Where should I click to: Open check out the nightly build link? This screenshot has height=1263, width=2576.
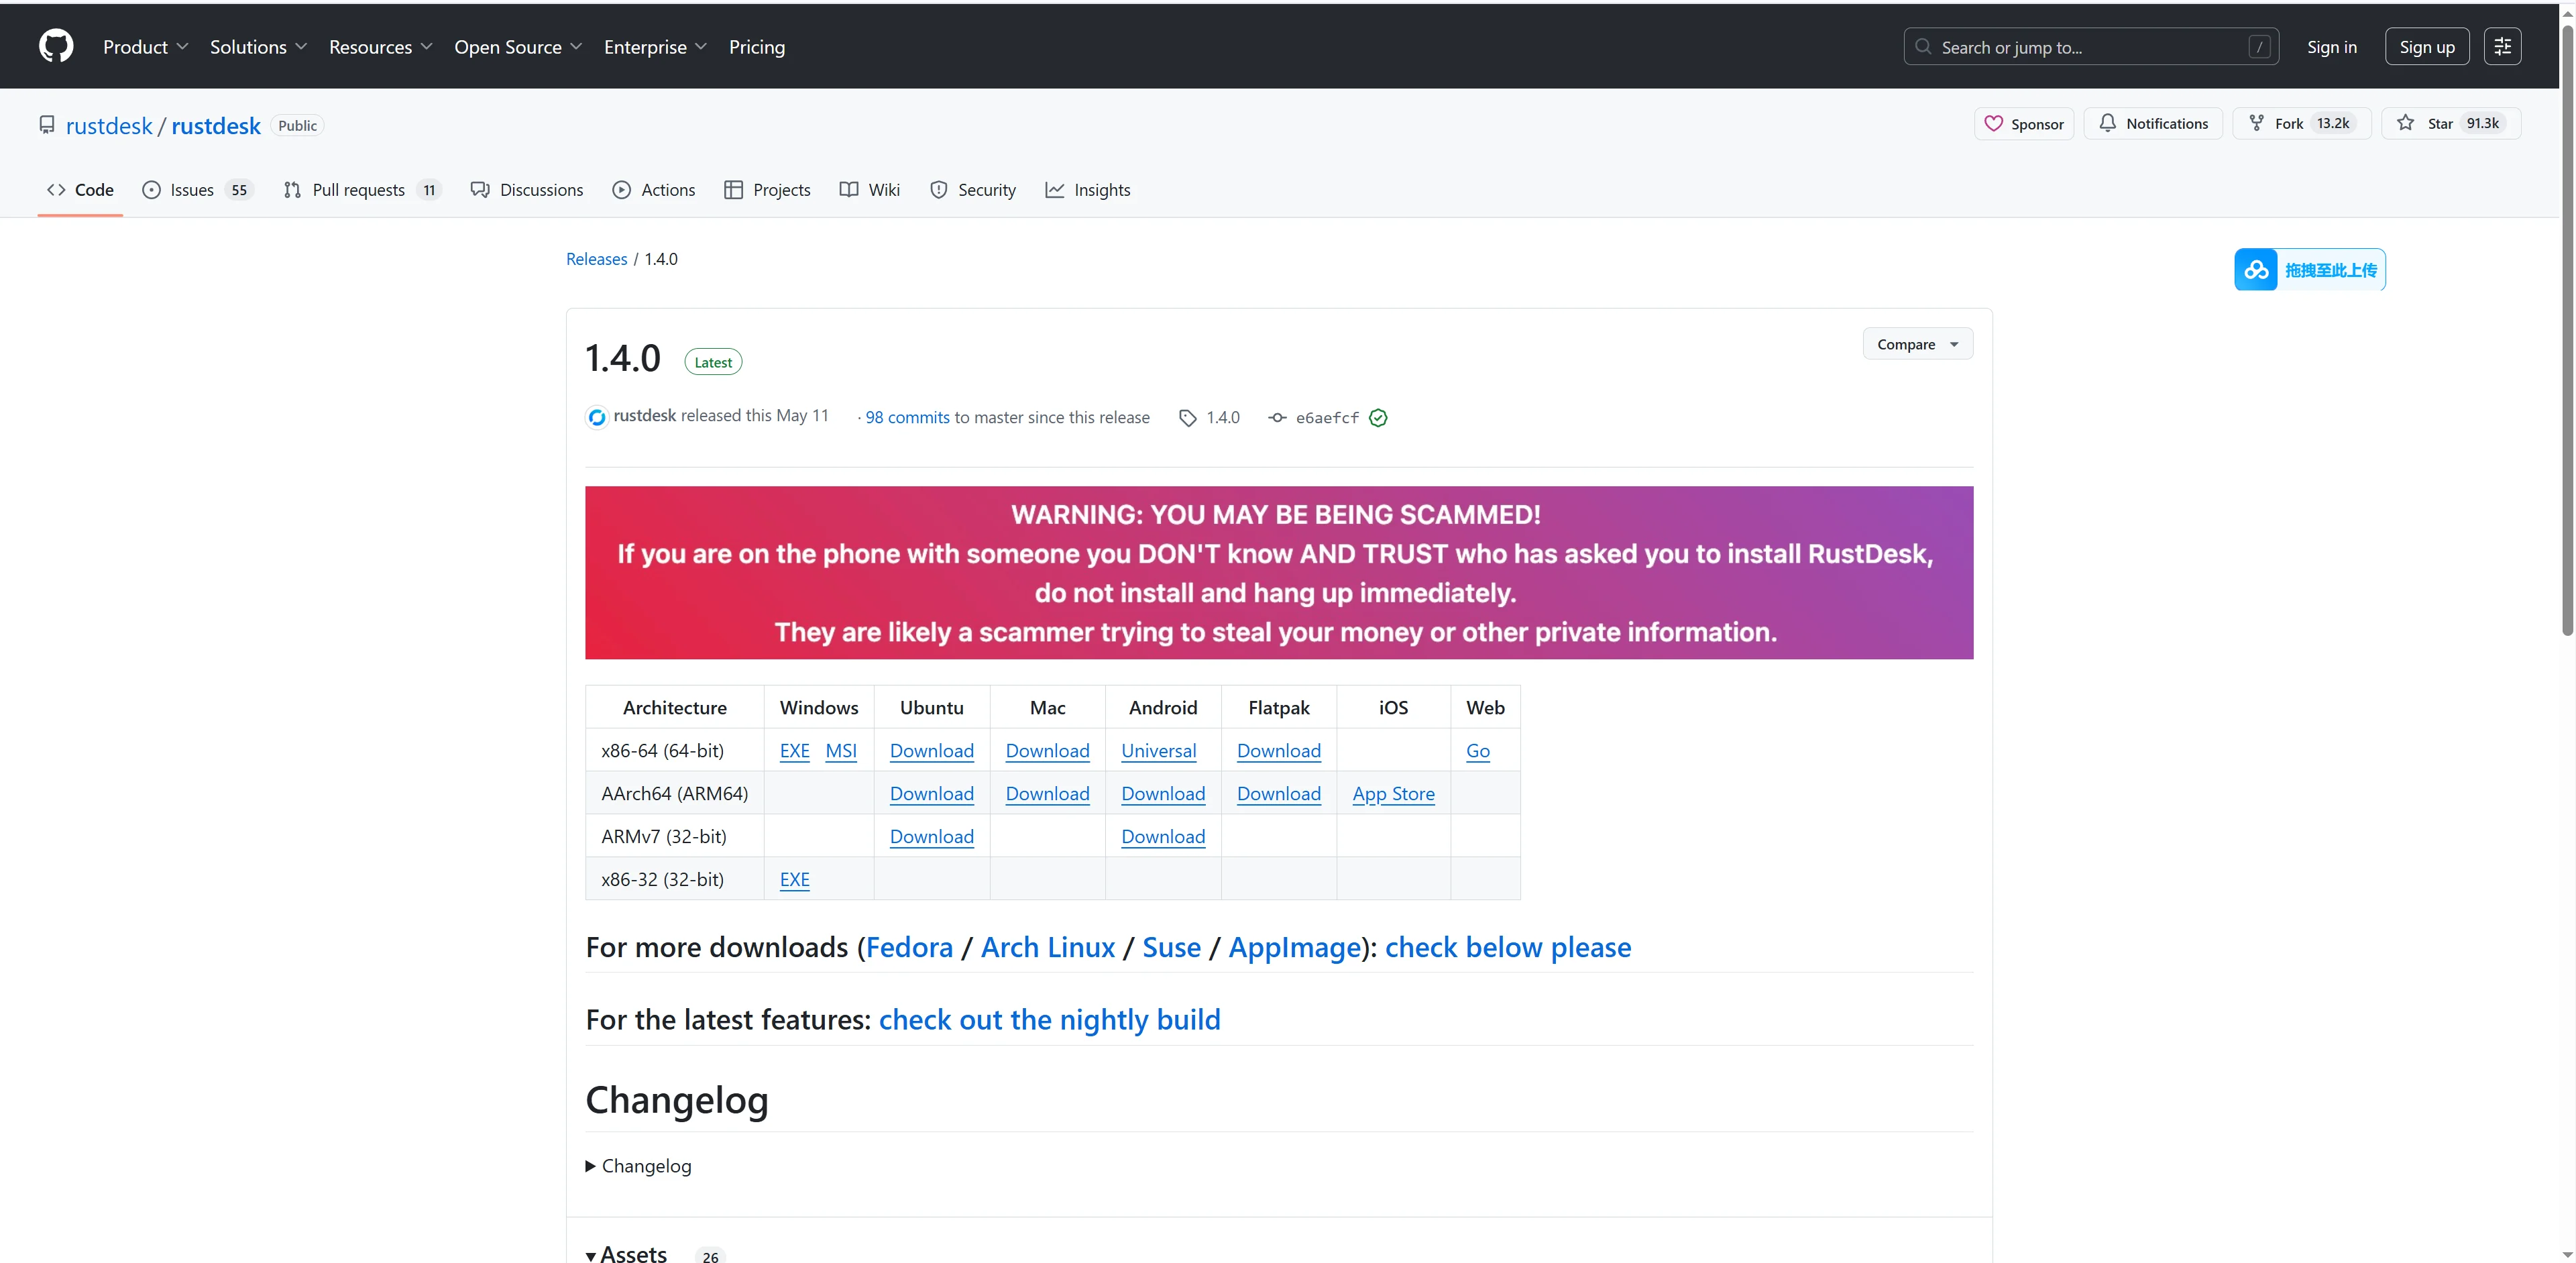pyautogui.click(x=1049, y=1020)
